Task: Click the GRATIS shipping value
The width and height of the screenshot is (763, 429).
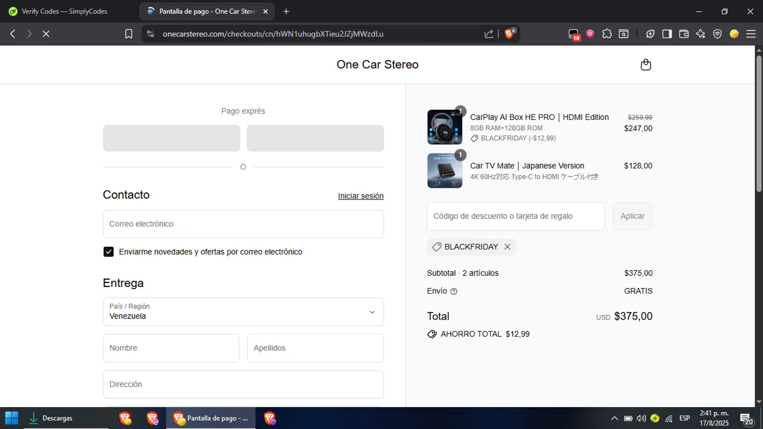Action: pos(638,291)
